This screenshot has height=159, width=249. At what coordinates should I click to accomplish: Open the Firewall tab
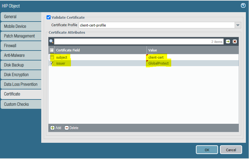pyautogui.click(x=21, y=46)
